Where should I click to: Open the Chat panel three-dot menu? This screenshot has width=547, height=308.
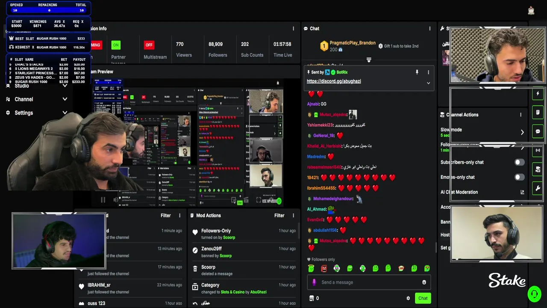pos(430,29)
